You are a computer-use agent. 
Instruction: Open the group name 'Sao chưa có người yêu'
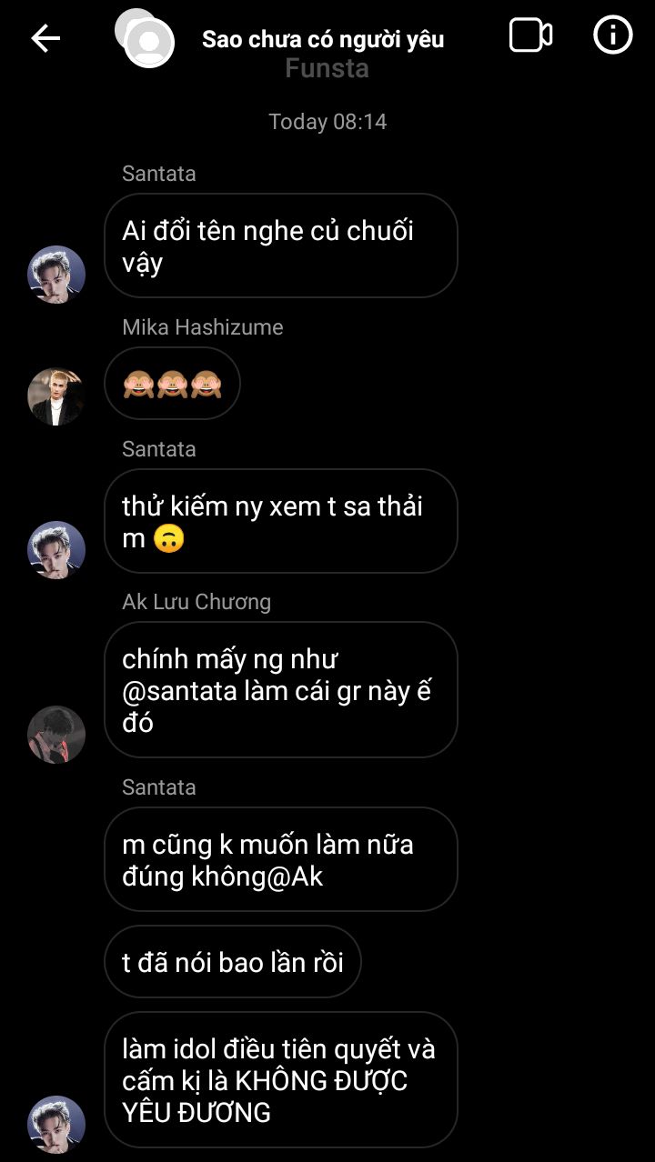pos(323,39)
